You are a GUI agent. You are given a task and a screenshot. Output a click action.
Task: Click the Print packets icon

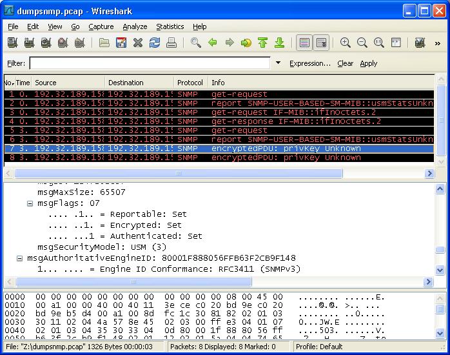point(171,43)
